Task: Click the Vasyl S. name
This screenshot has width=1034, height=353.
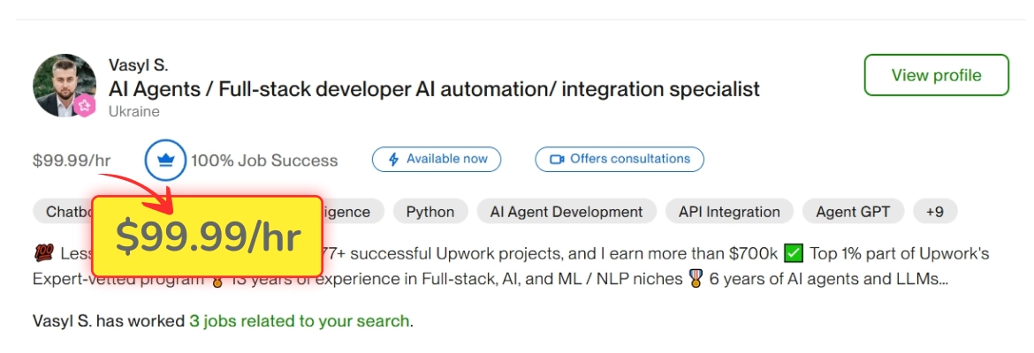Action: point(138,65)
